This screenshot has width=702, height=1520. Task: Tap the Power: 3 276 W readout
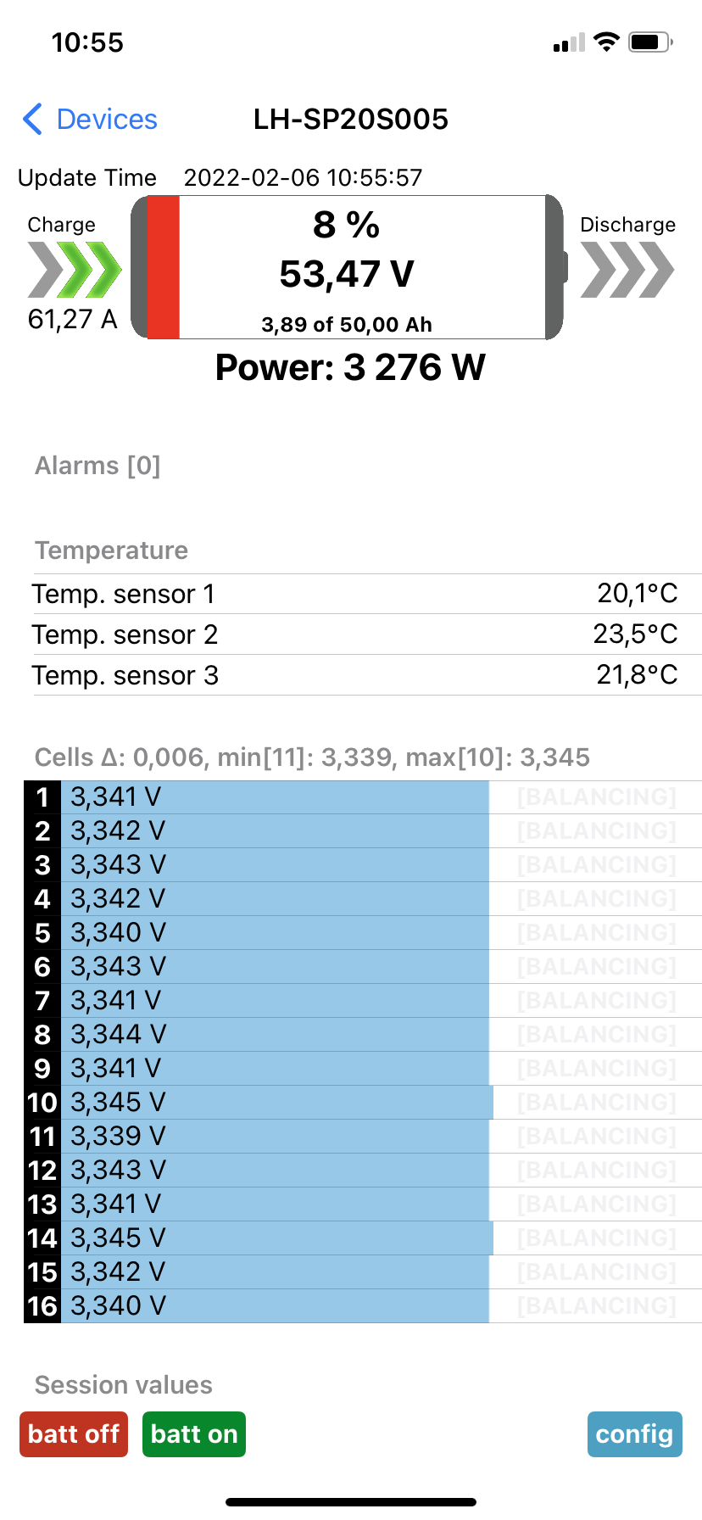coord(350,368)
